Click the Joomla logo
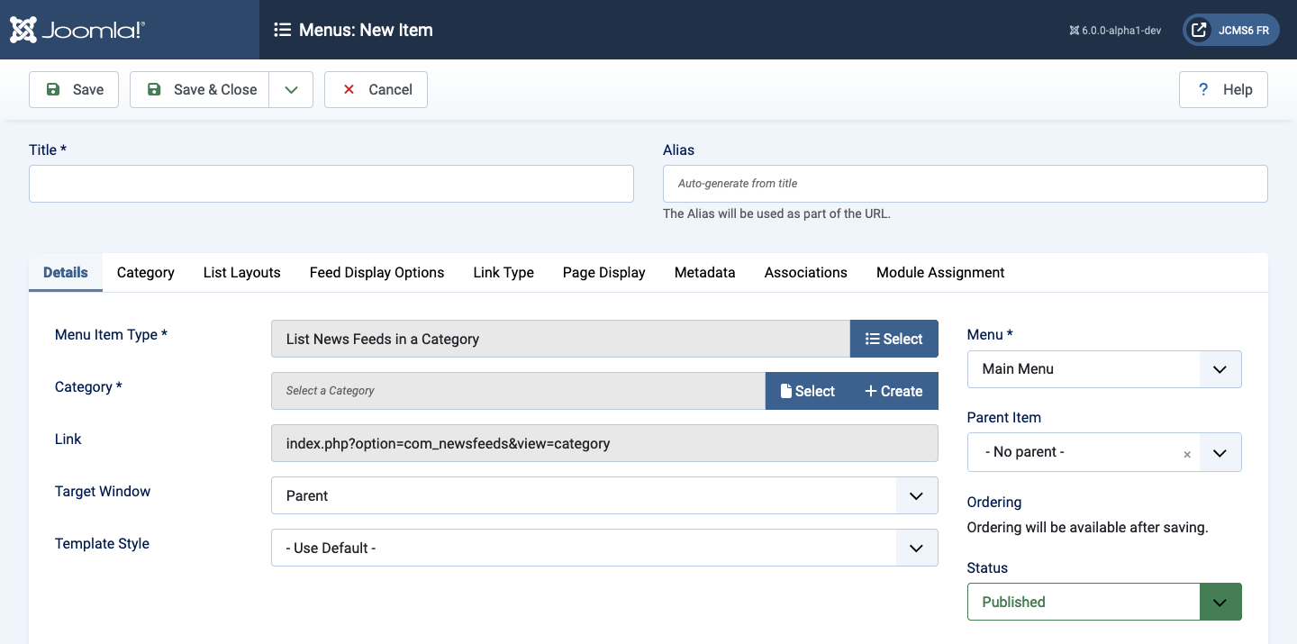The width and height of the screenshot is (1297, 644). tap(77, 29)
